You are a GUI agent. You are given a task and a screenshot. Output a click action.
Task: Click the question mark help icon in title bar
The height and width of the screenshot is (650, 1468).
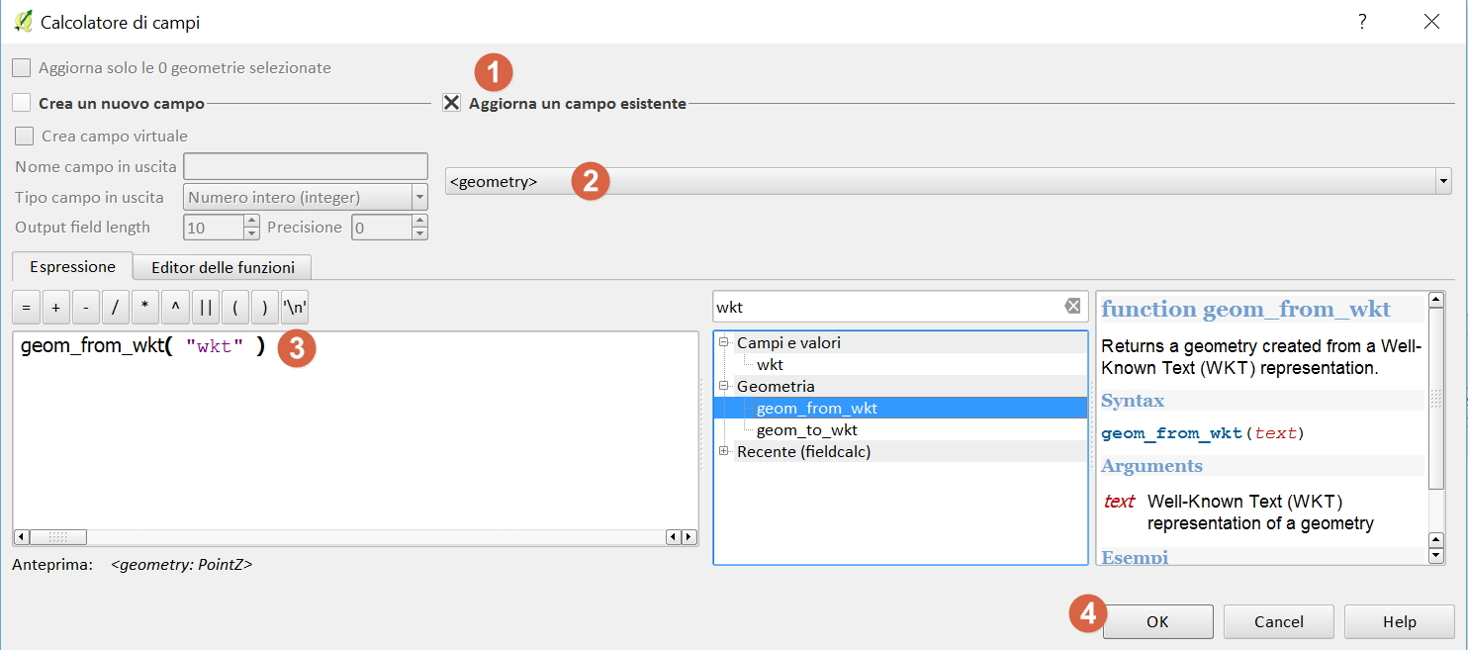1362,21
